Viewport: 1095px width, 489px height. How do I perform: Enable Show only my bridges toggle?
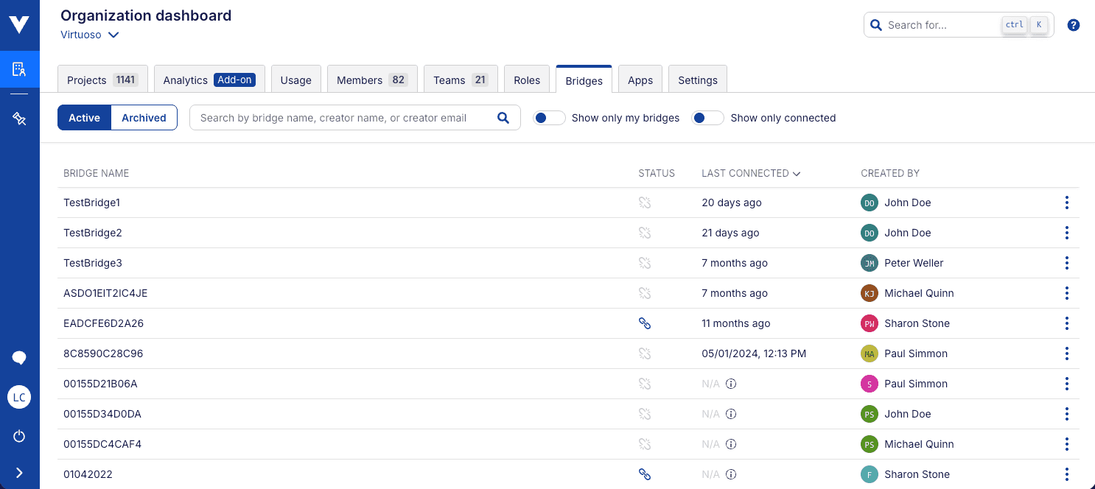(549, 118)
